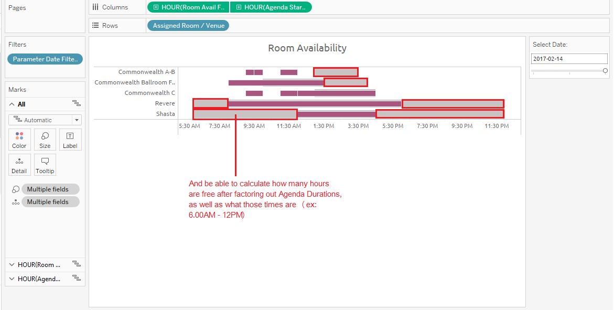Open the Label shelf settings

(x=70, y=139)
